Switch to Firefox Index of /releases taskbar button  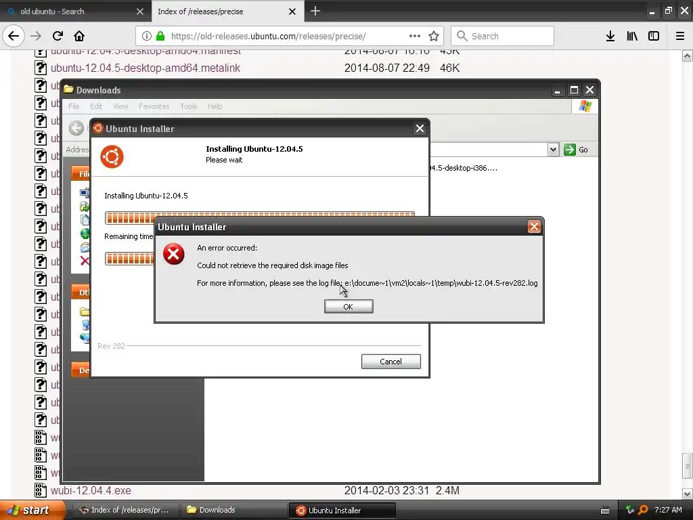(125, 510)
